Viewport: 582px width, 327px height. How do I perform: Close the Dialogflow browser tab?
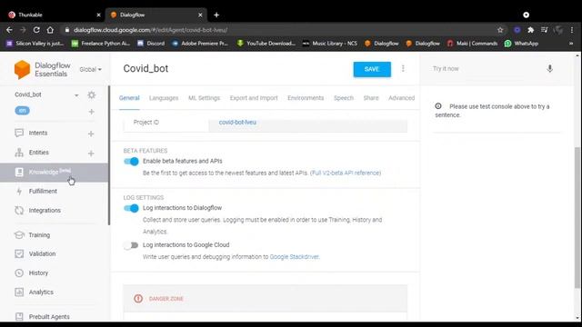coord(200,15)
